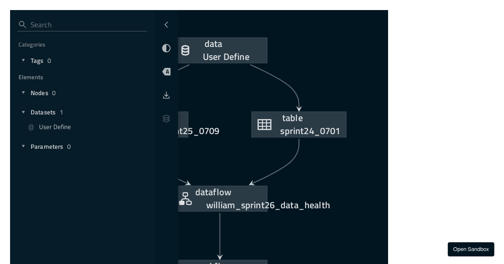Click the dataflow hierarchy icon

pos(185,199)
